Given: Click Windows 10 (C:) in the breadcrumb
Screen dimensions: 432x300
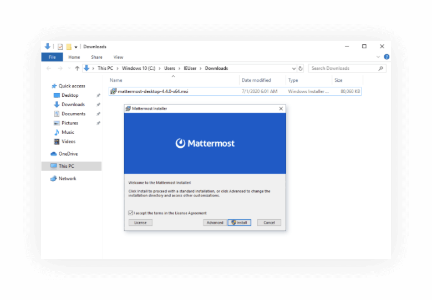Looking at the screenshot, I should pos(139,68).
